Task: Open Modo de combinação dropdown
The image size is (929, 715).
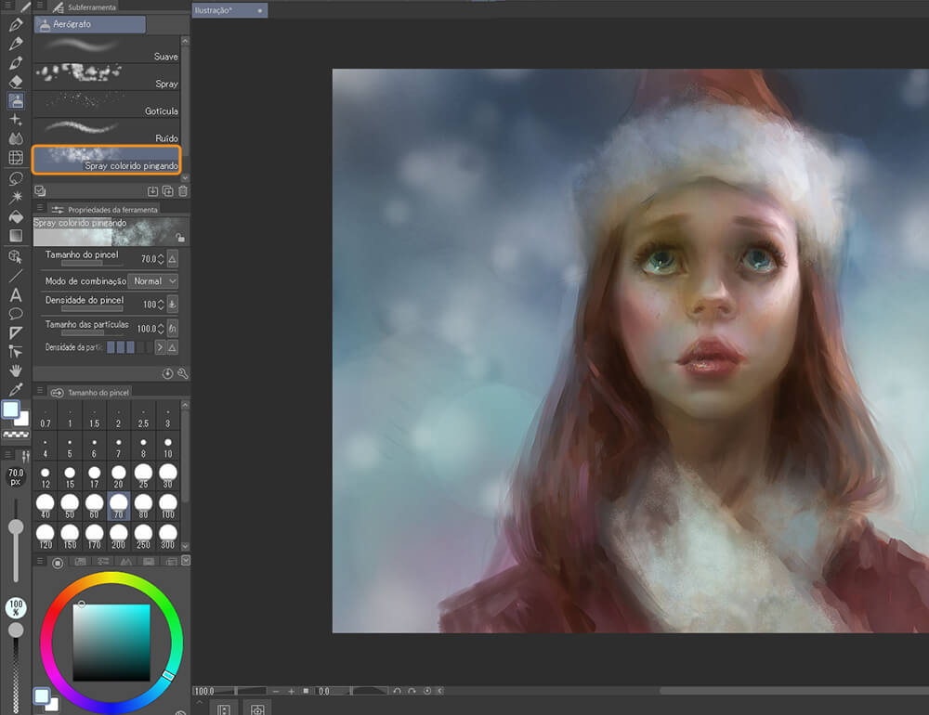Action: pyautogui.click(x=152, y=280)
